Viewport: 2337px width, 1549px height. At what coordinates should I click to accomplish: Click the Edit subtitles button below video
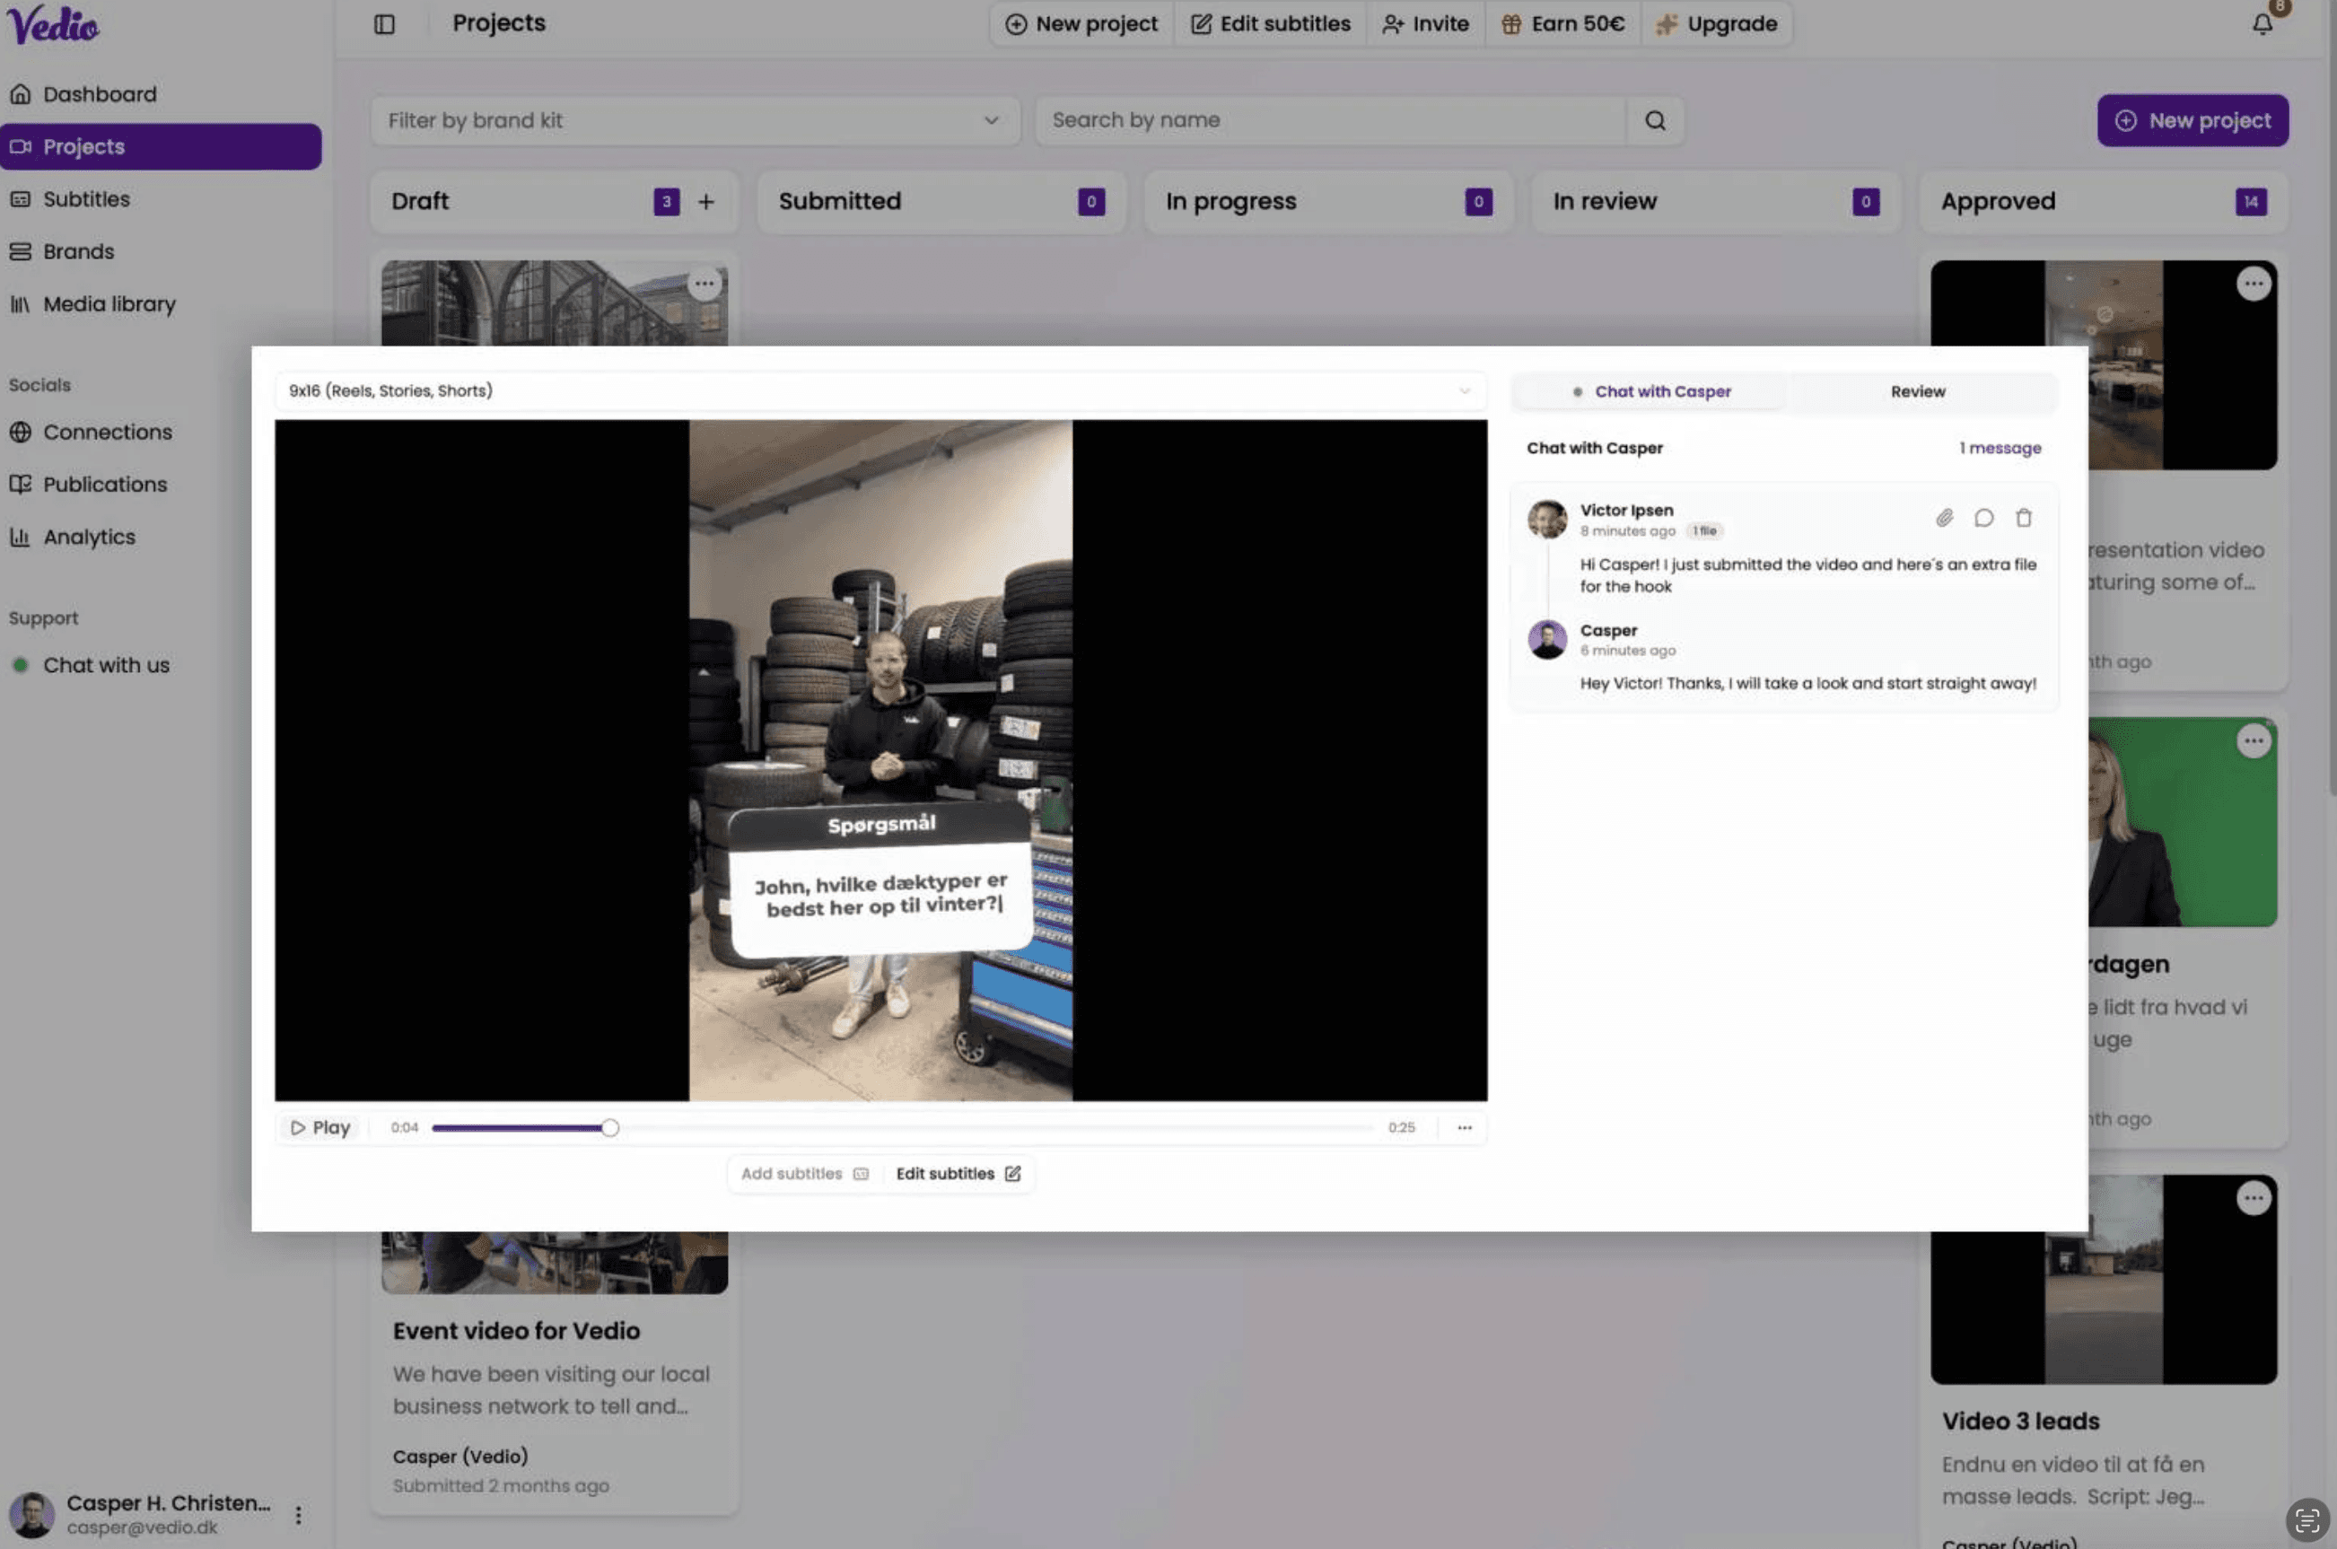coord(957,1174)
